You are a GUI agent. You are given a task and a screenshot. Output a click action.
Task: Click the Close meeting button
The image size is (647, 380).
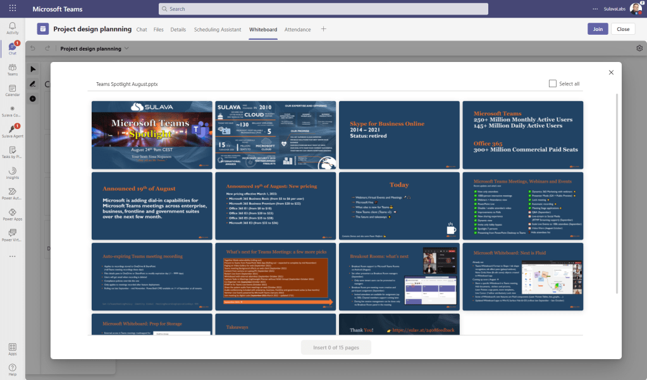pyautogui.click(x=623, y=29)
